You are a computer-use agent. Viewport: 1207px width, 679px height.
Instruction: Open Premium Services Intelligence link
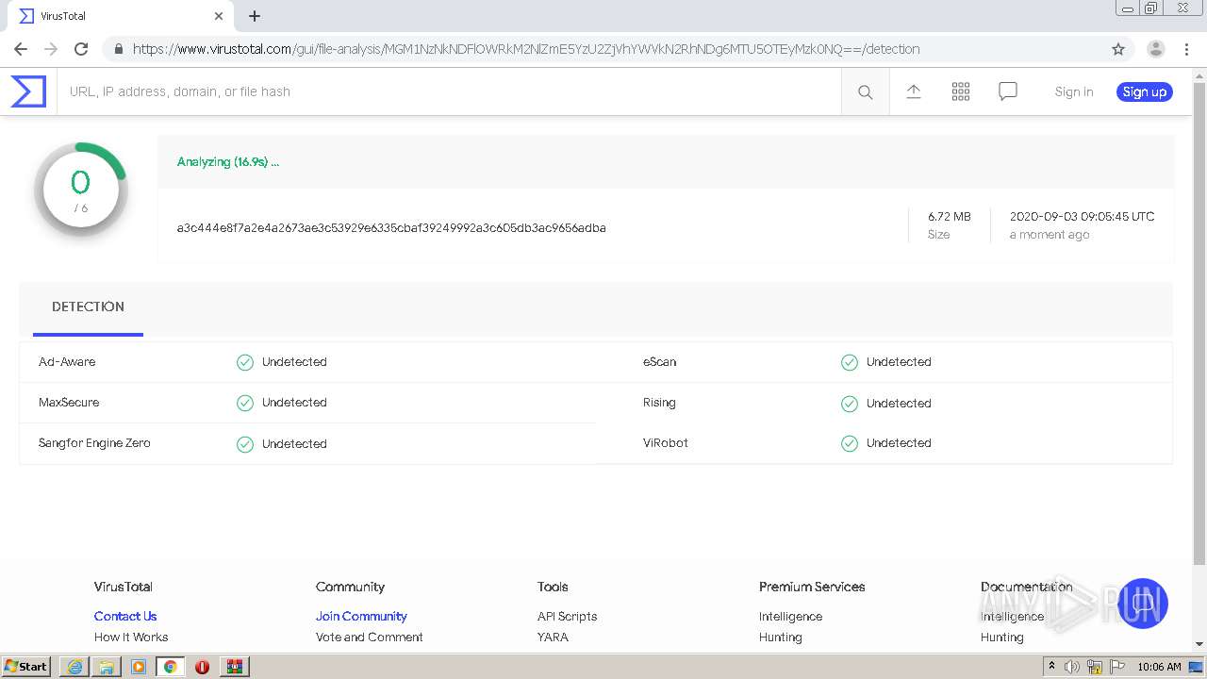[790, 616]
